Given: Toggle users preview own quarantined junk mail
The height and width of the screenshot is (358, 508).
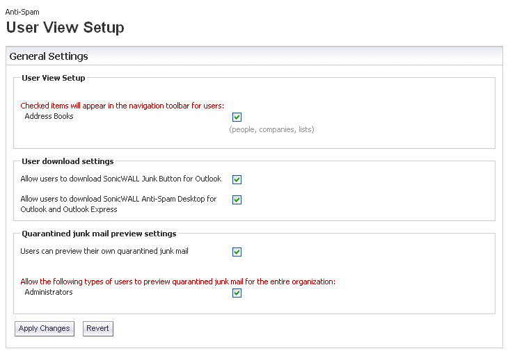Looking at the screenshot, I should [237, 252].
